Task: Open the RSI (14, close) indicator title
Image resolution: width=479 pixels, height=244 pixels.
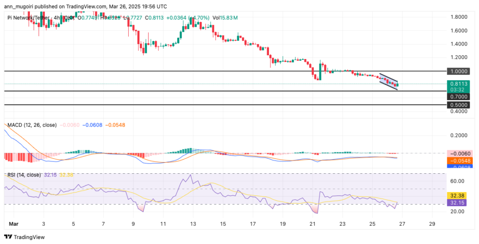Action: (24, 175)
